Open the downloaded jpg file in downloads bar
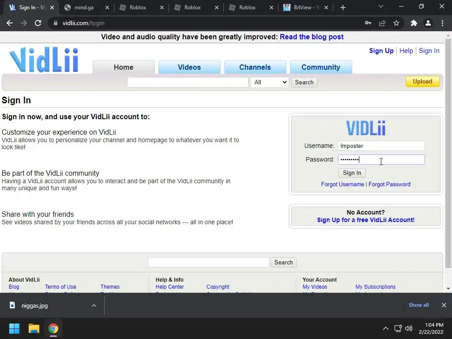The image size is (452, 339). coord(34,305)
